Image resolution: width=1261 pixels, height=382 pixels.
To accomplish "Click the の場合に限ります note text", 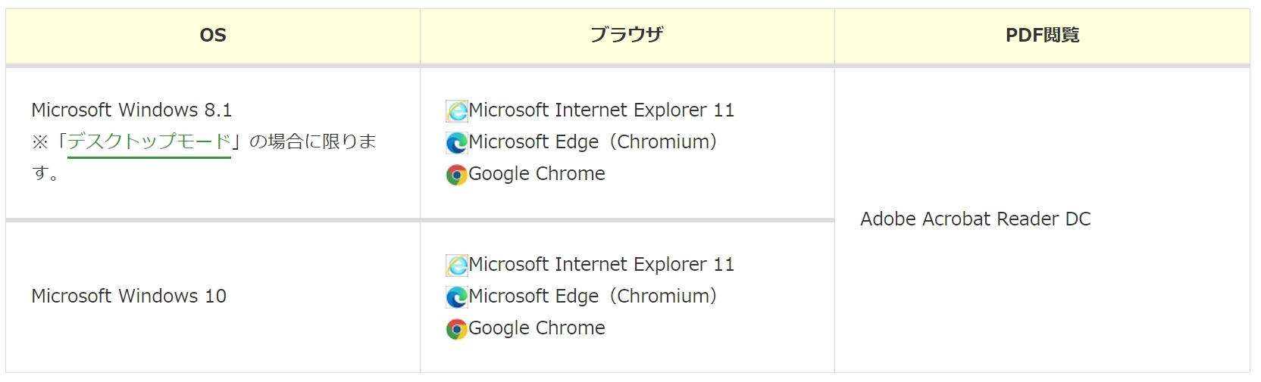I will [312, 142].
